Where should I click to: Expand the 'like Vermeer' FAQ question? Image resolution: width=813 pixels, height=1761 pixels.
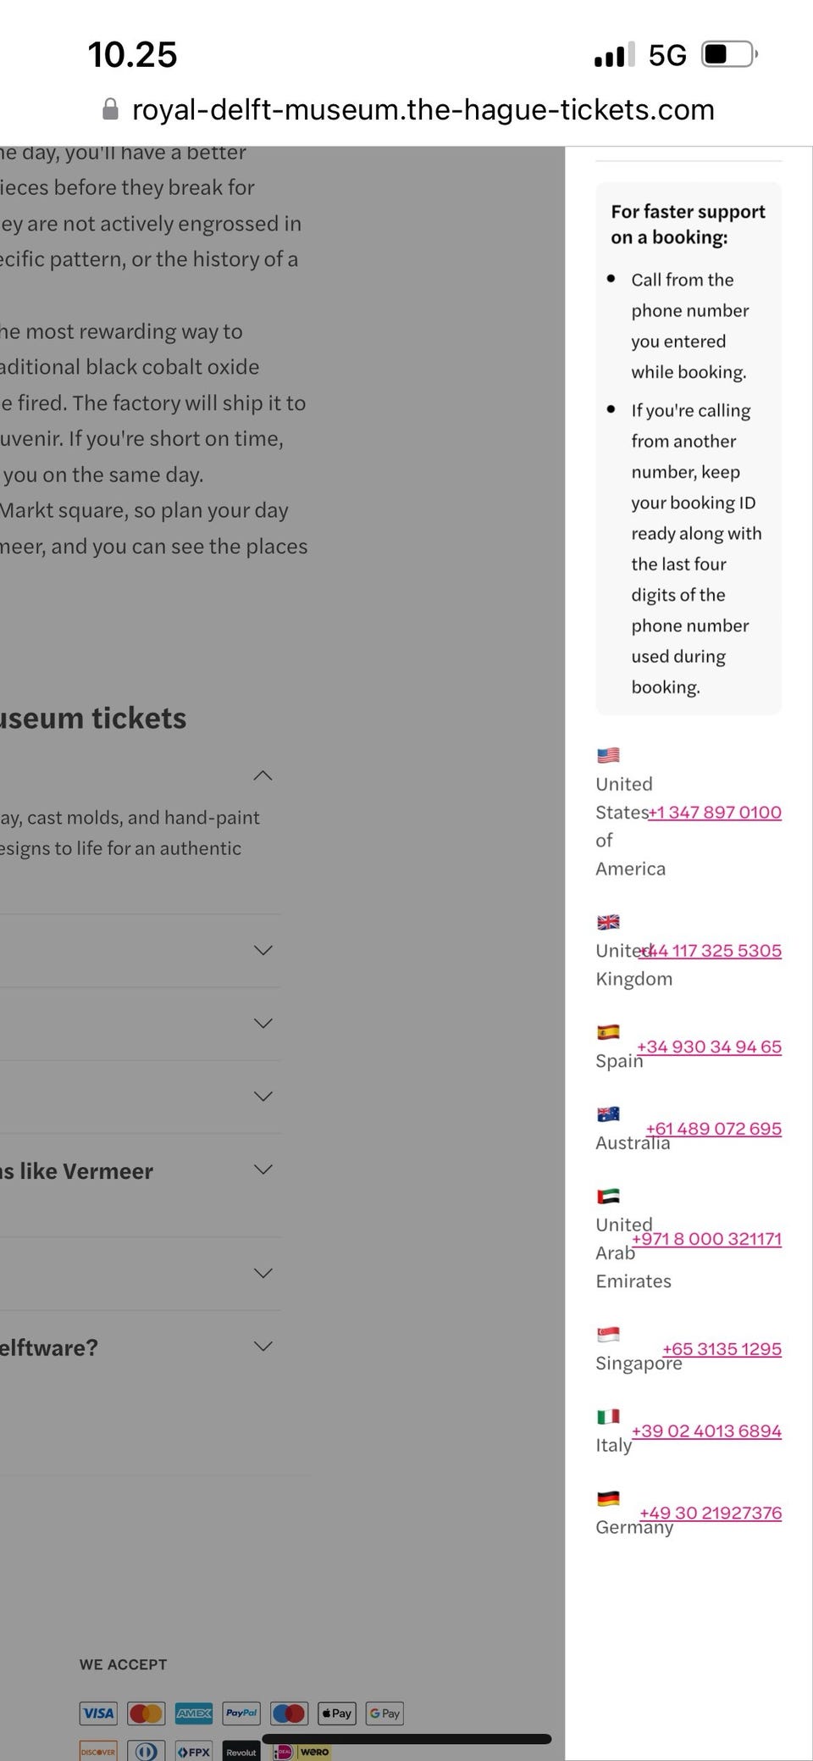click(x=263, y=1169)
